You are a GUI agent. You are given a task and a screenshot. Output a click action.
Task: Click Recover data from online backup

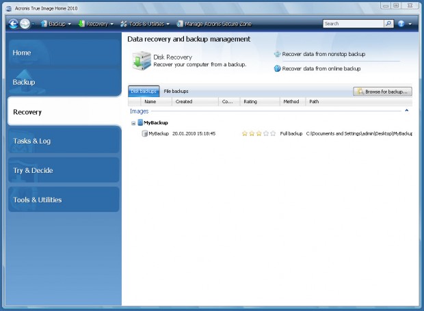pos(321,68)
